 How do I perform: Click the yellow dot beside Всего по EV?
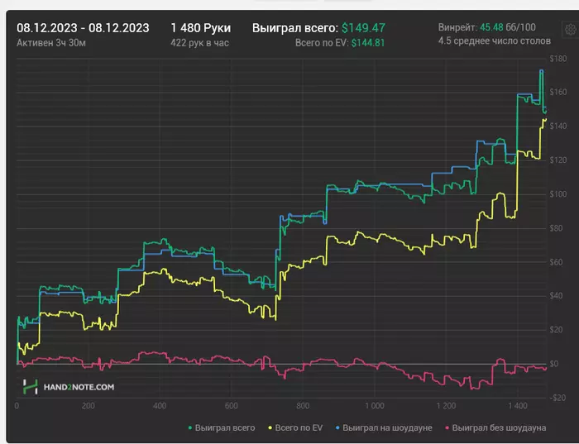click(x=270, y=427)
